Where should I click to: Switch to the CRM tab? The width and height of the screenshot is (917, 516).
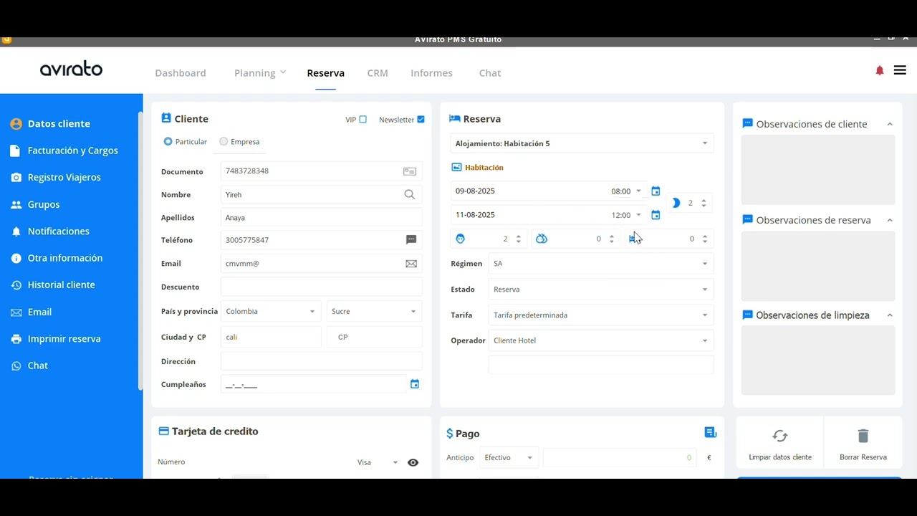click(x=378, y=73)
